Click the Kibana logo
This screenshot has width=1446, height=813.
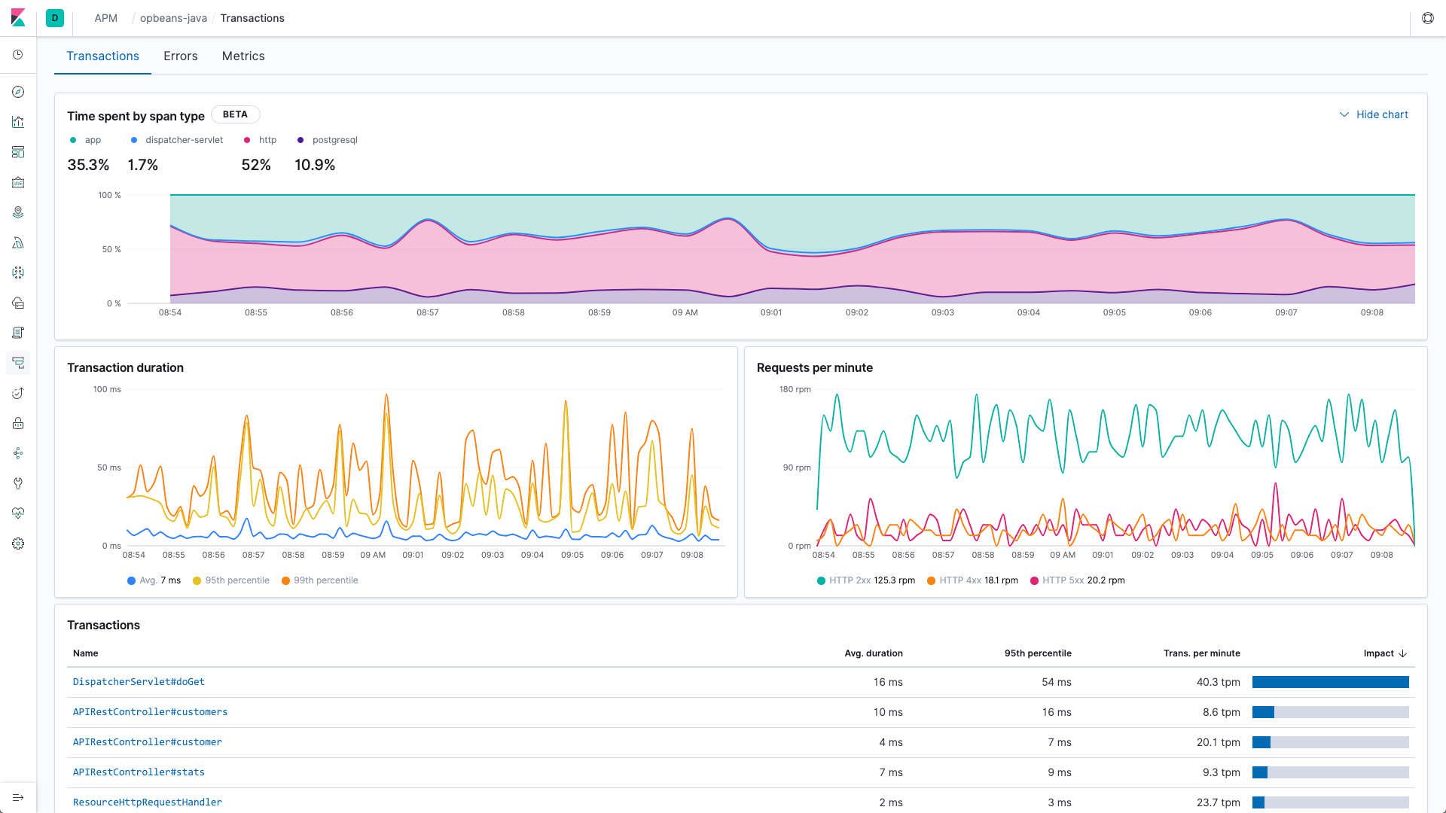click(18, 18)
